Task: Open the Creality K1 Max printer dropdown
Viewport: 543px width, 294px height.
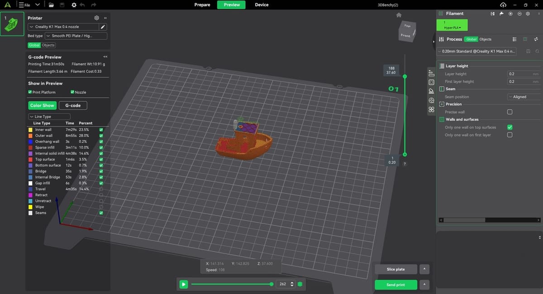Action: tap(64, 27)
